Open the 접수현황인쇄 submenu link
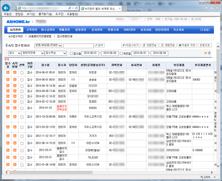The image size is (222, 181). coord(65,36)
